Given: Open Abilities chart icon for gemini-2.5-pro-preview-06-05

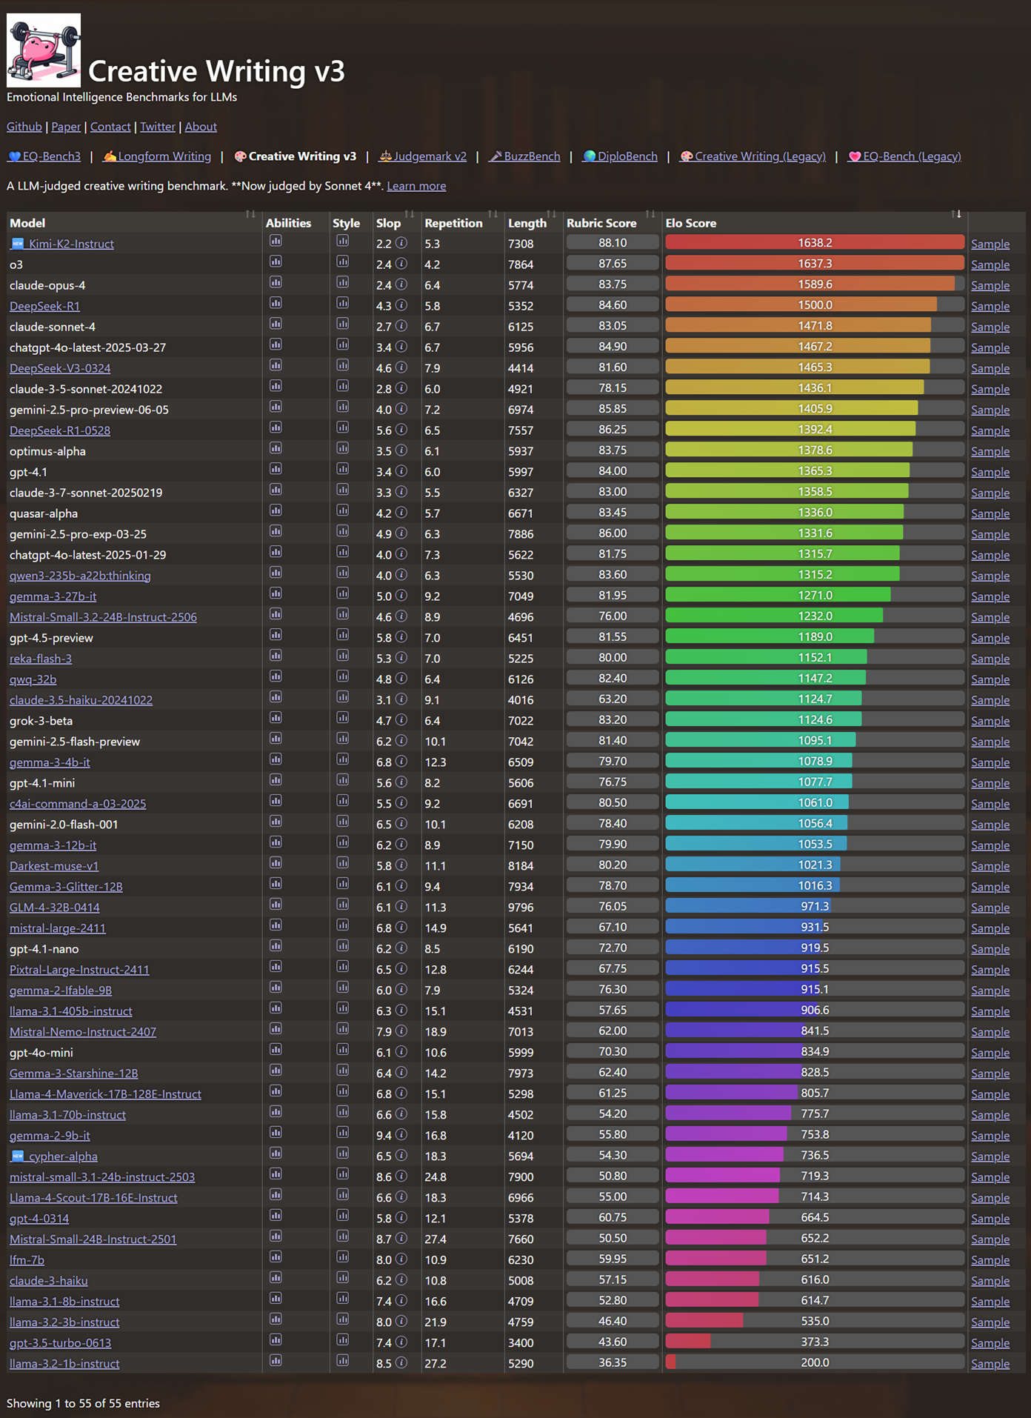Looking at the screenshot, I should [x=276, y=407].
